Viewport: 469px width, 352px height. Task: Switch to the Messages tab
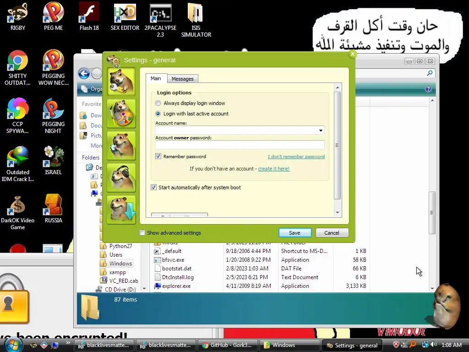[x=182, y=79]
